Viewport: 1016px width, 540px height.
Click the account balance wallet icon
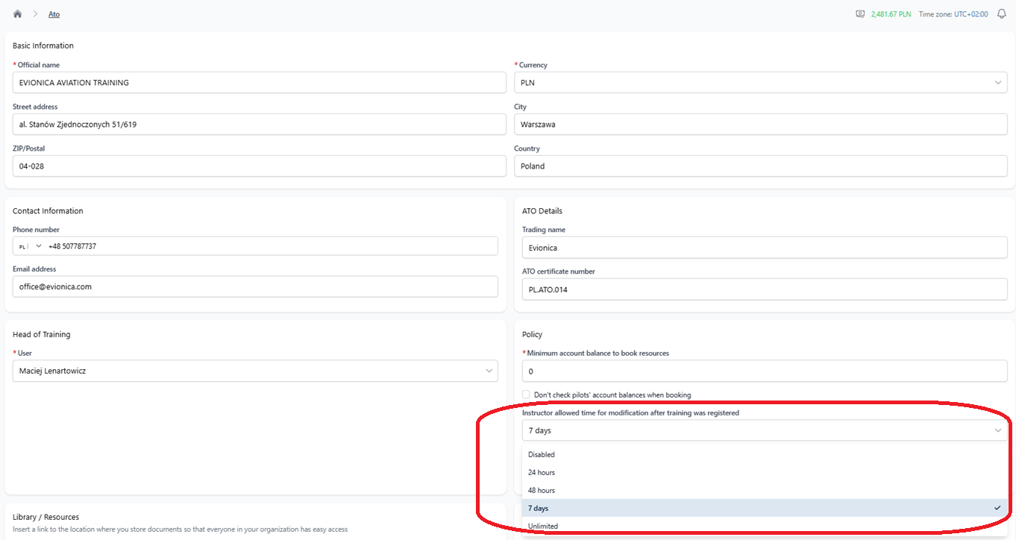click(860, 14)
